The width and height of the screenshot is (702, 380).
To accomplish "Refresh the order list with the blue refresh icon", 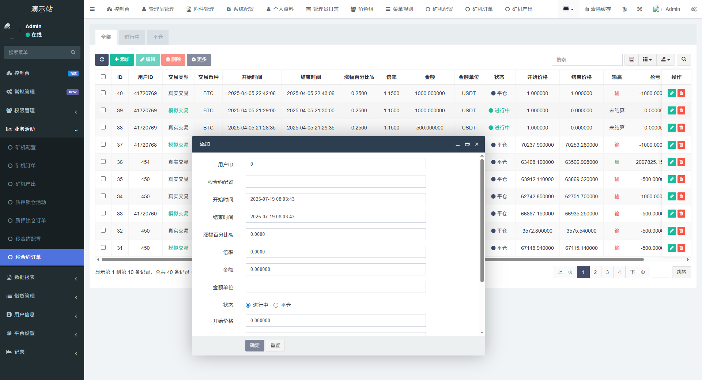I will pos(102,60).
